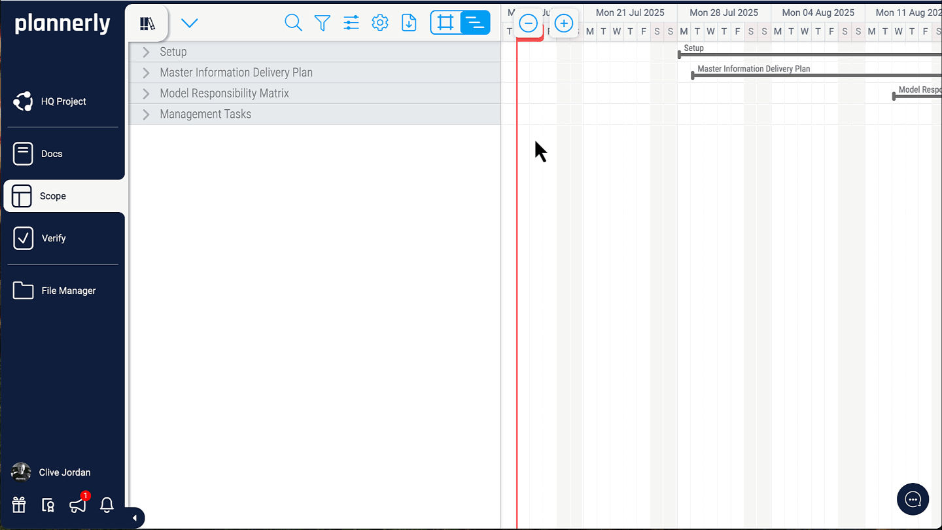Collapse the sidebar with arrow button

pyautogui.click(x=134, y=518)
